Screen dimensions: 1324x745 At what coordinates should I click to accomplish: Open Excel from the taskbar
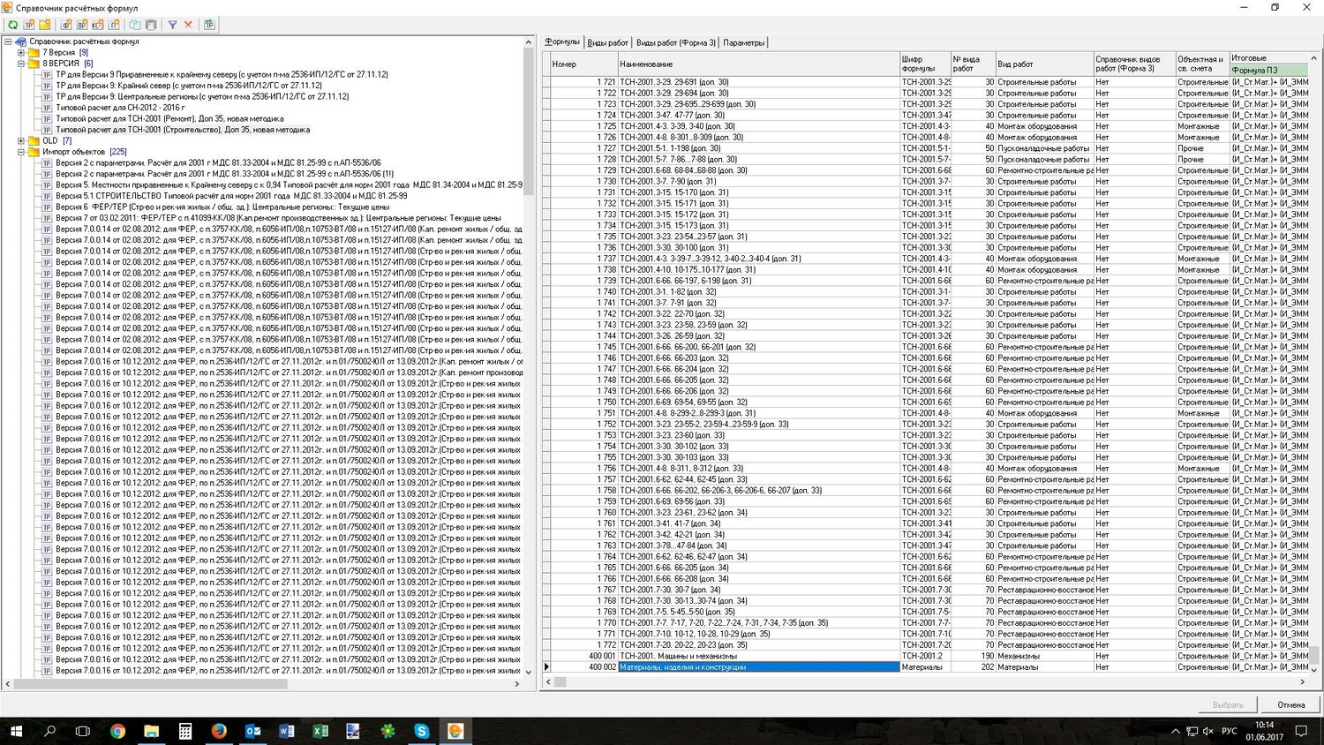pyautogui.click(x=320, y=731)
